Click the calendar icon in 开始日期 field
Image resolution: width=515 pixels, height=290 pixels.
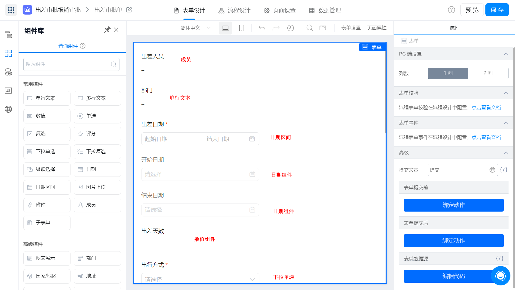252,174
